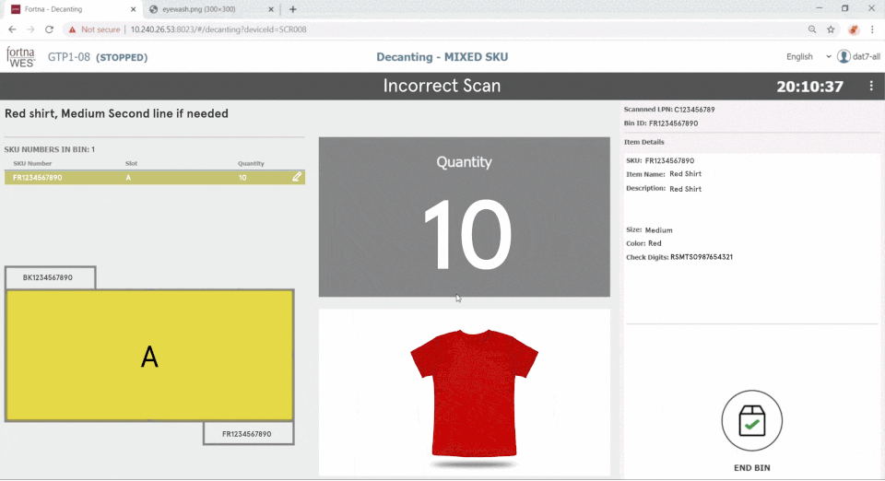Reload the page in the browser

pos(53,29)
